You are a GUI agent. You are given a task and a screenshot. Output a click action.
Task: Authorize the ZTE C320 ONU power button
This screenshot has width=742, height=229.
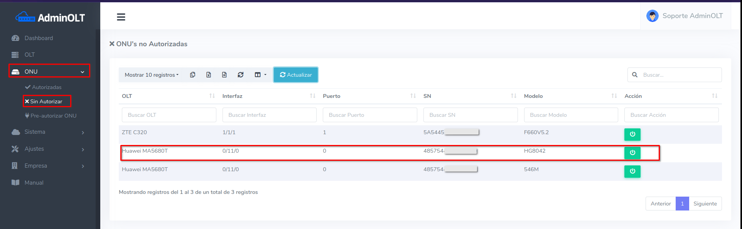click(632, 134)
